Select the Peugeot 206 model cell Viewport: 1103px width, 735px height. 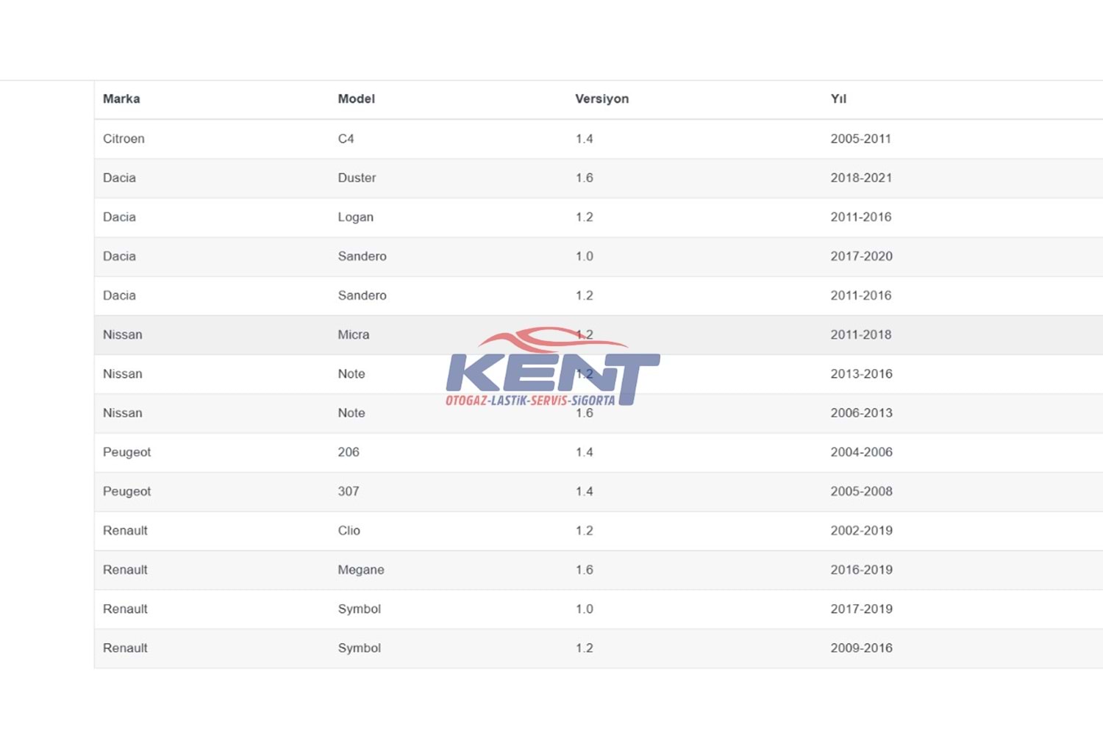pyautogui.click(x=349, y=453)
